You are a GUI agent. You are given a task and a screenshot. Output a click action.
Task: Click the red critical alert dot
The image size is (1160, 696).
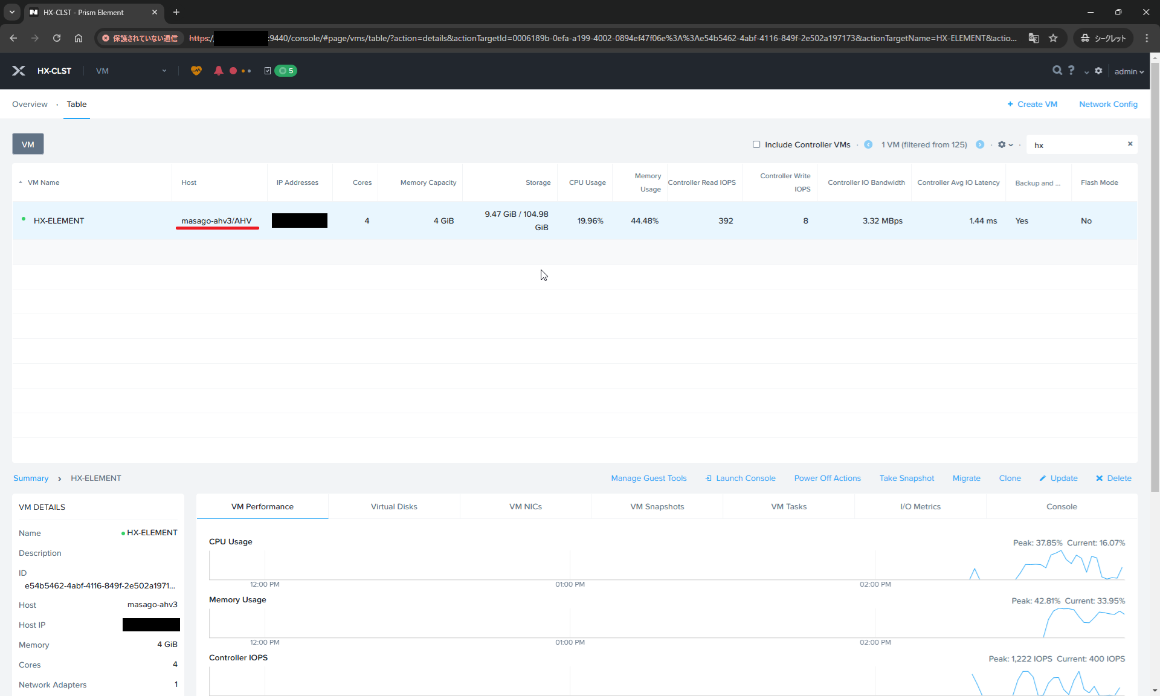click(233, 71)
